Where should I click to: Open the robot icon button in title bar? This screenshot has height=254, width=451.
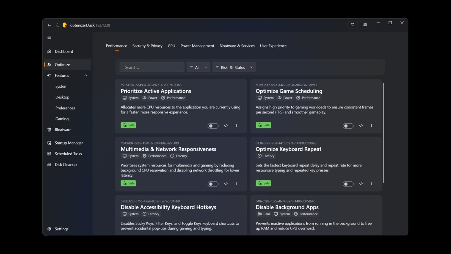365,25
